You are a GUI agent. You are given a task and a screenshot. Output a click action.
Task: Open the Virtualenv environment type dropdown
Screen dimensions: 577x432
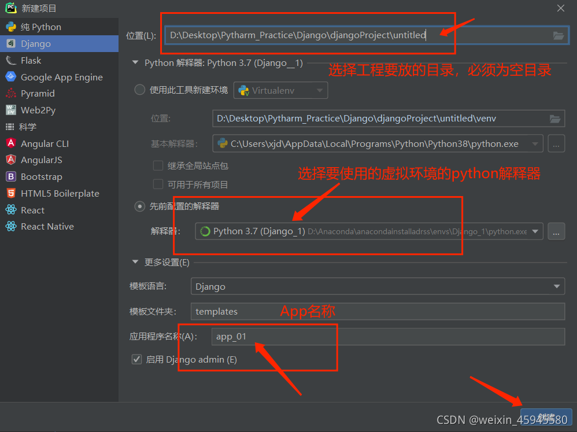(x=320, y=90)
